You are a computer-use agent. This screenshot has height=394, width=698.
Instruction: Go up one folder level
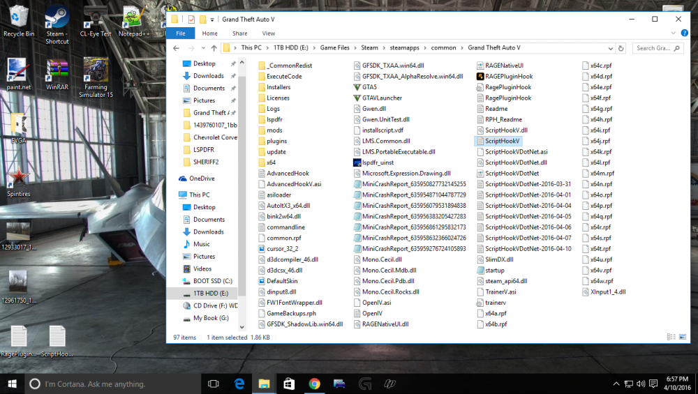coord(214,48)
